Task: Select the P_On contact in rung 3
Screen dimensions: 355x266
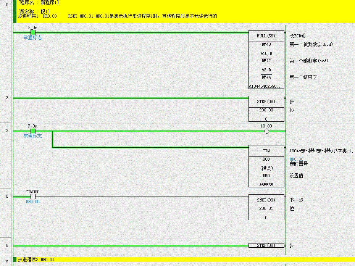Action: click(x=33, y=131)
